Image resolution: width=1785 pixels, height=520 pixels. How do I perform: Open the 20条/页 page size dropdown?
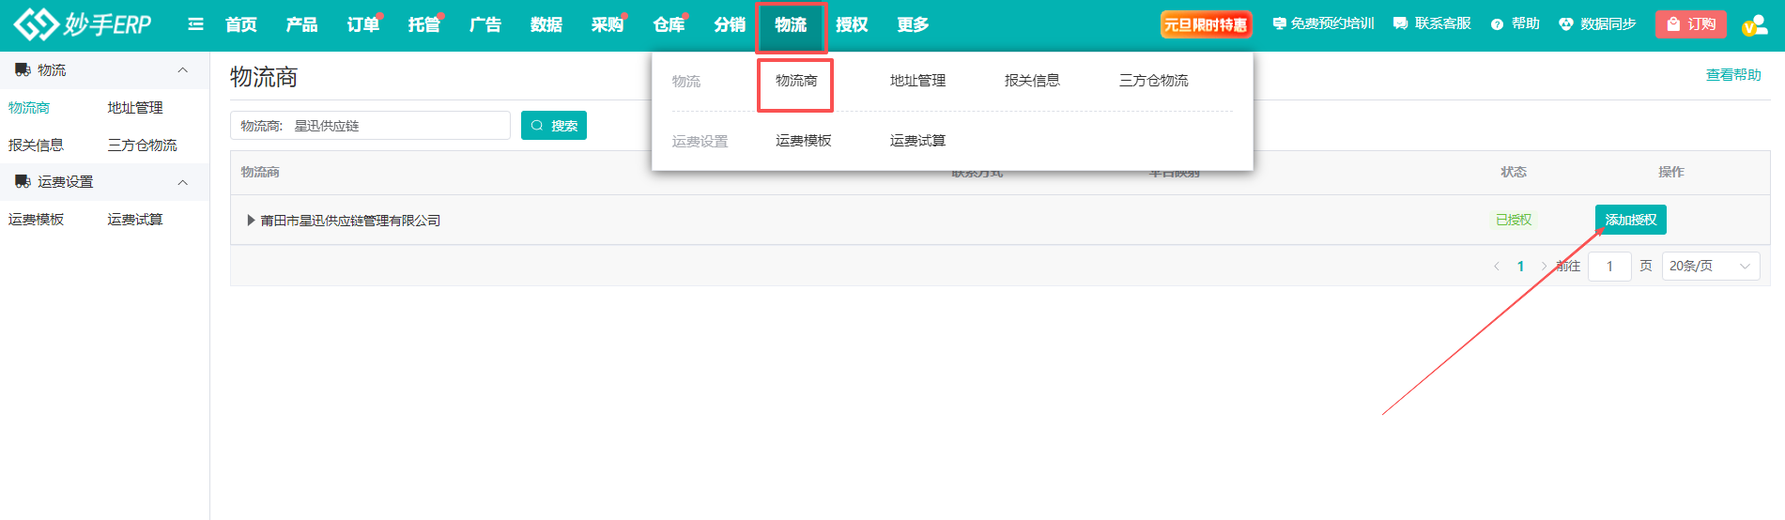click(x=1711, y=267)
